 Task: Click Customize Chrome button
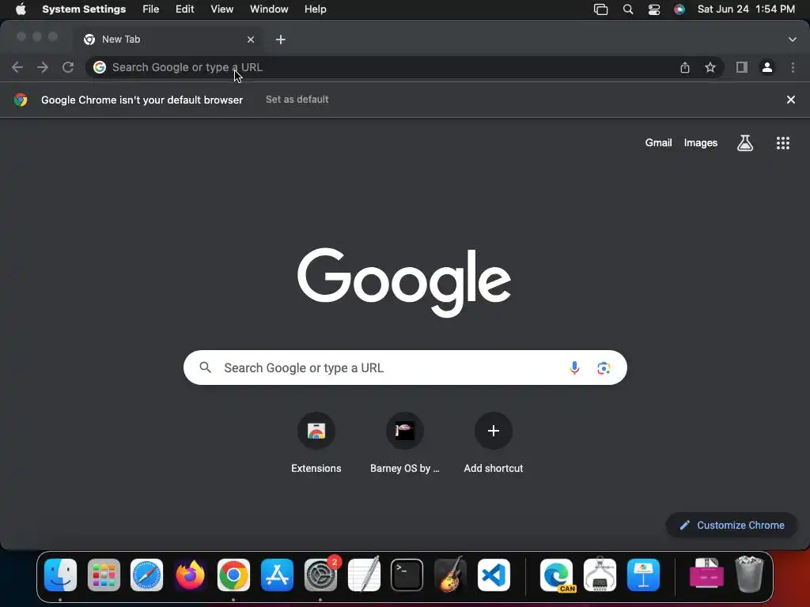click(732, 525)
